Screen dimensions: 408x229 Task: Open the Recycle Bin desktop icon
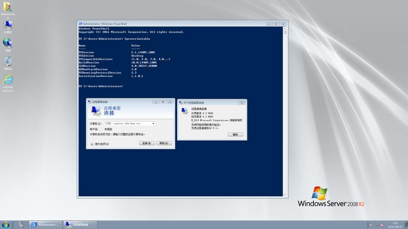coord(8,62)
